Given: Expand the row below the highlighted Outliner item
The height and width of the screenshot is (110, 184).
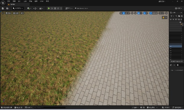Looking at the screenshot, I should [171, 49].
